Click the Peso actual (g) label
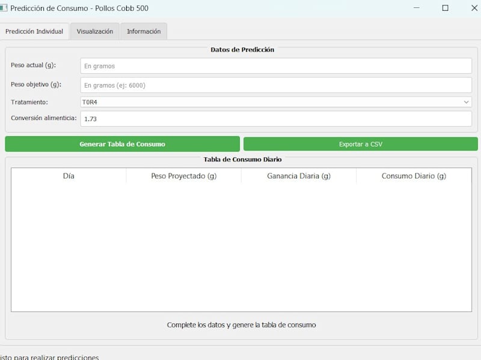481x360 pixels. 34,65
